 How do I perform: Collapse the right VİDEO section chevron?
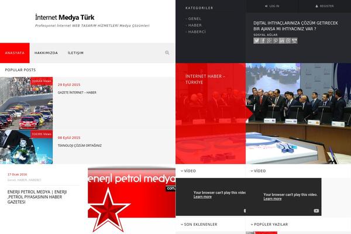(x=252, y=171)
